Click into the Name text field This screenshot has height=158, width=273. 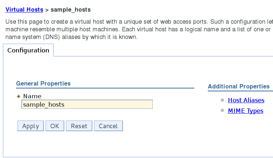click(87, 104)
